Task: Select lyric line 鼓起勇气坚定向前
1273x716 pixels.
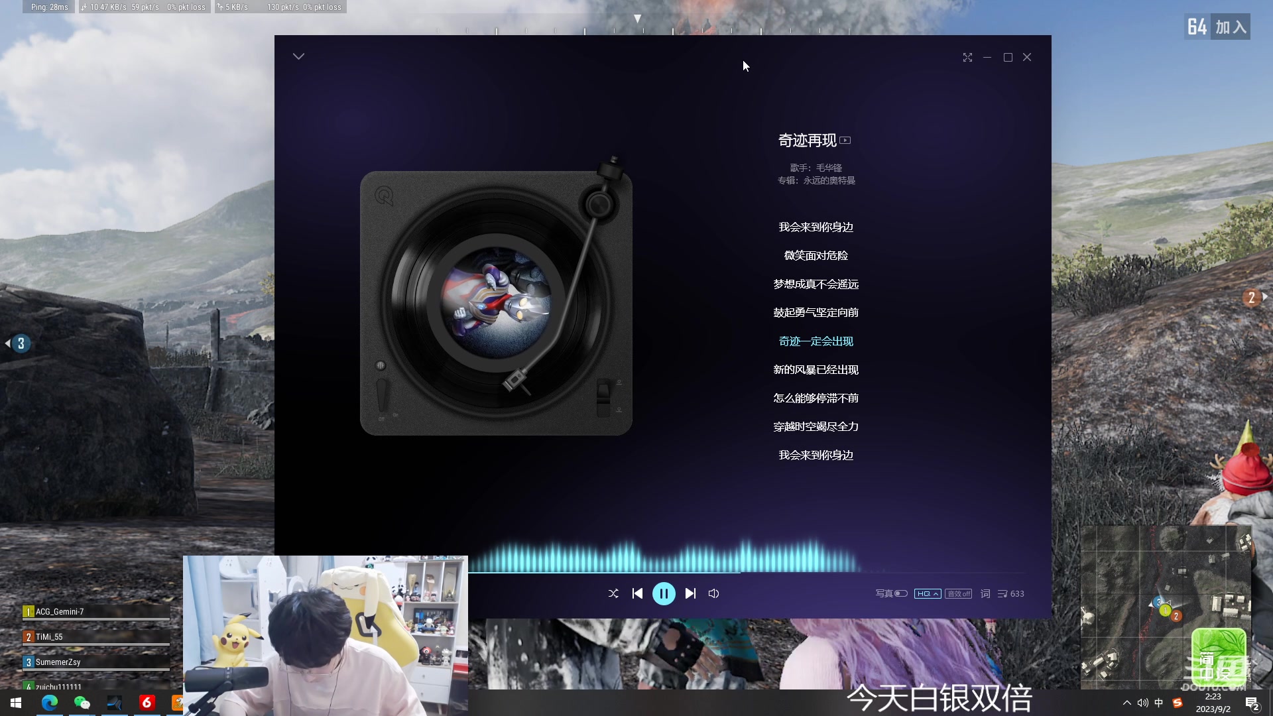Action: click(816, 312)
